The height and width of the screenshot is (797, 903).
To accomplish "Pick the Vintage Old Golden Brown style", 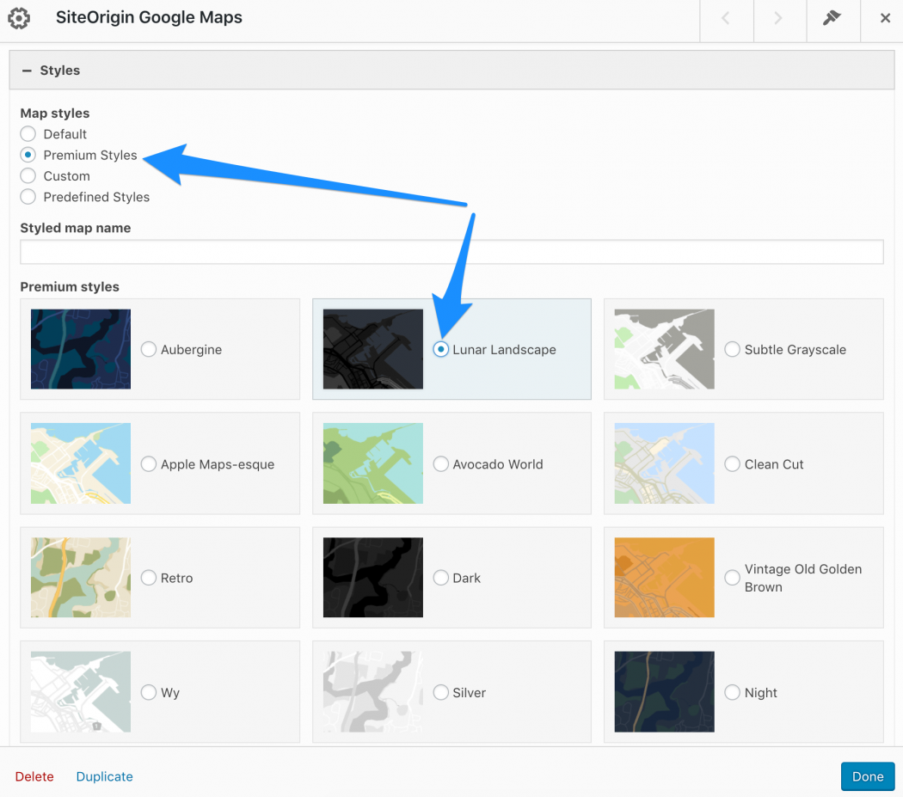I will pos(732,577).
